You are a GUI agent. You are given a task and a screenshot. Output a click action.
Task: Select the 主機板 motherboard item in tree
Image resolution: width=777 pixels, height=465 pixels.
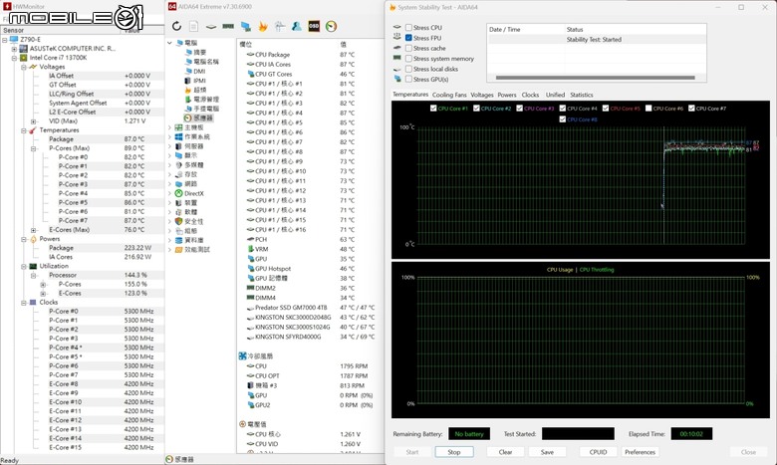coord(189,127)
